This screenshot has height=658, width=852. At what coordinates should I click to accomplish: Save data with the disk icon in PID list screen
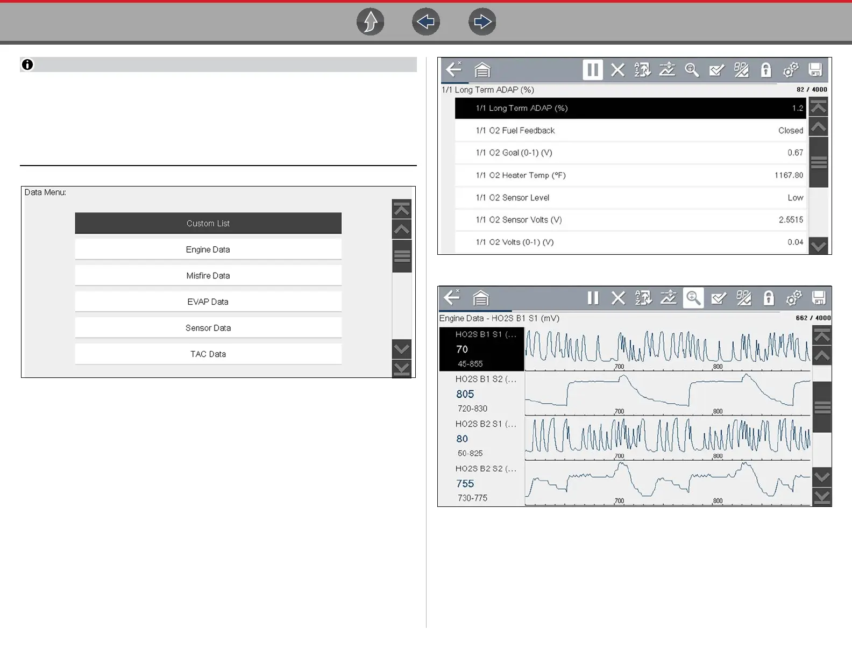click(x=815, y=70)
